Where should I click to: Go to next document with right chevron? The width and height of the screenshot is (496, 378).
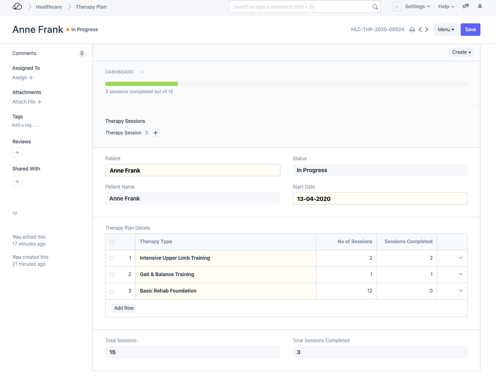click(427, 30)
